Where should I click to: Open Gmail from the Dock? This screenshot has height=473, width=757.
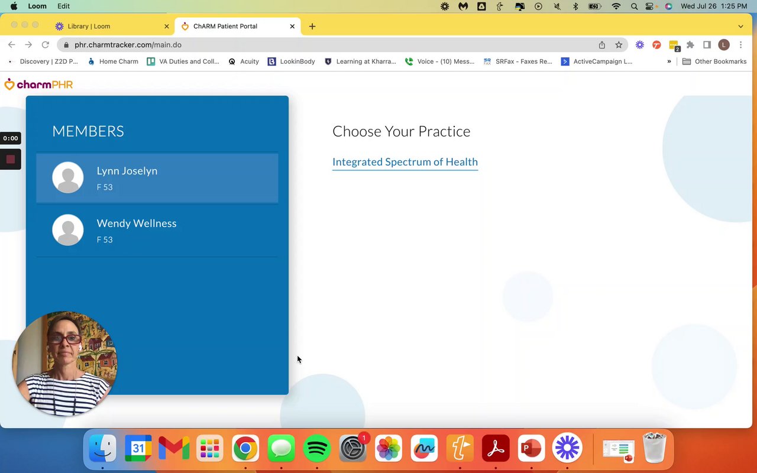pyautogui.click(x=174, y=449)
